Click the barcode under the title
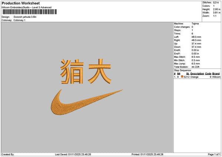Image resolution: width=222 pixels, height=157 pixels. [x=29, y=12]
